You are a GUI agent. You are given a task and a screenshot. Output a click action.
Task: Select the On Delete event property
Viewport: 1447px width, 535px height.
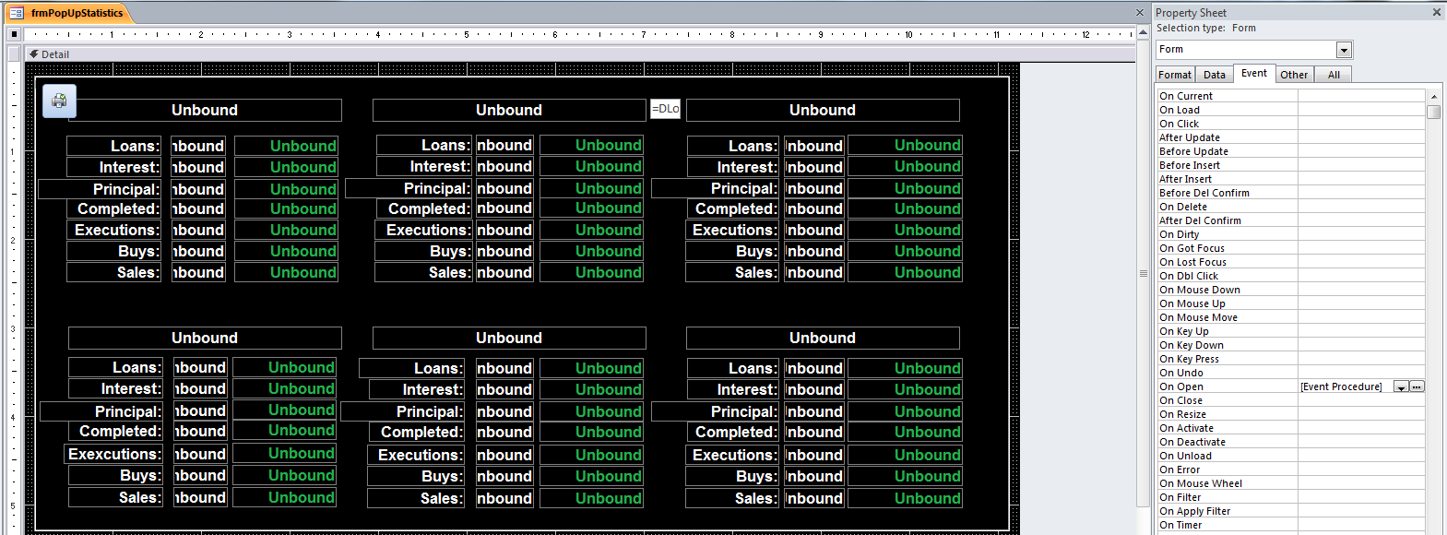coord(1291,207)
